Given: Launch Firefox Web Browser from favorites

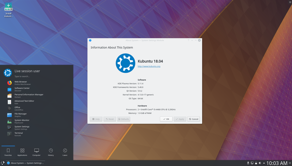Looking at the screenshot, I should [x=22, y=83].
